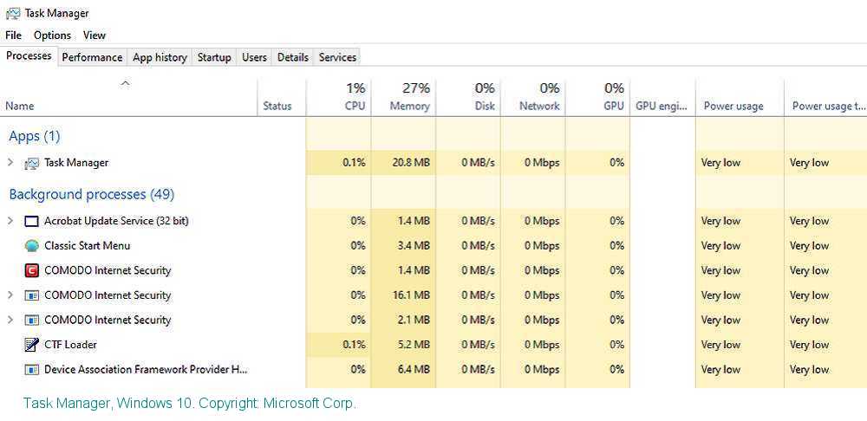Screen dimensions: 867x421
Task: Sort by the Name column header
Action: pos(128,99)
